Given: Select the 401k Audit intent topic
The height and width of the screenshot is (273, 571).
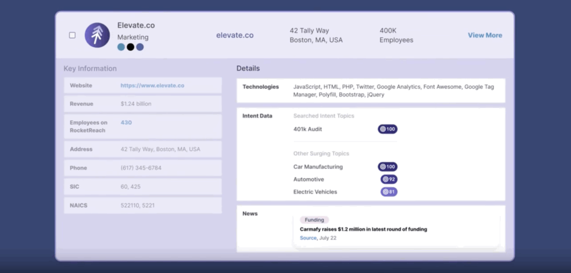Looking at the screenshot, I should (308, 129).
